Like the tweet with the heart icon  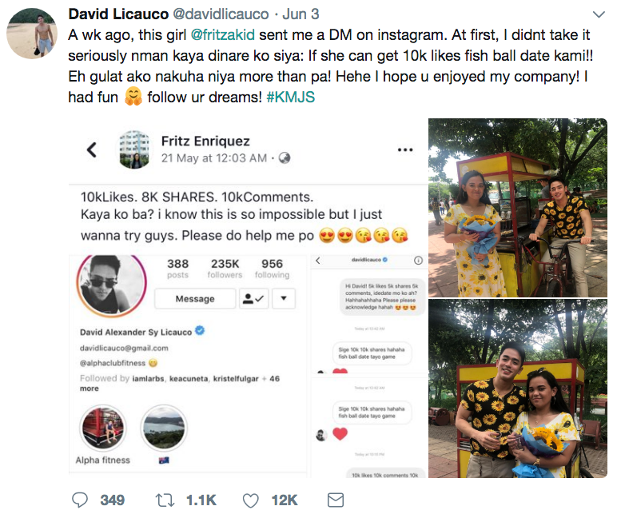(251, 500)
